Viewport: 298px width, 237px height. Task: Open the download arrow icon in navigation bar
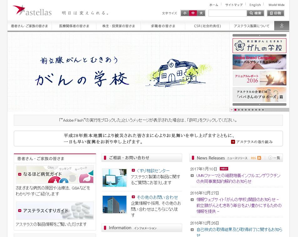pyautogui.click(x=282, y=26)
